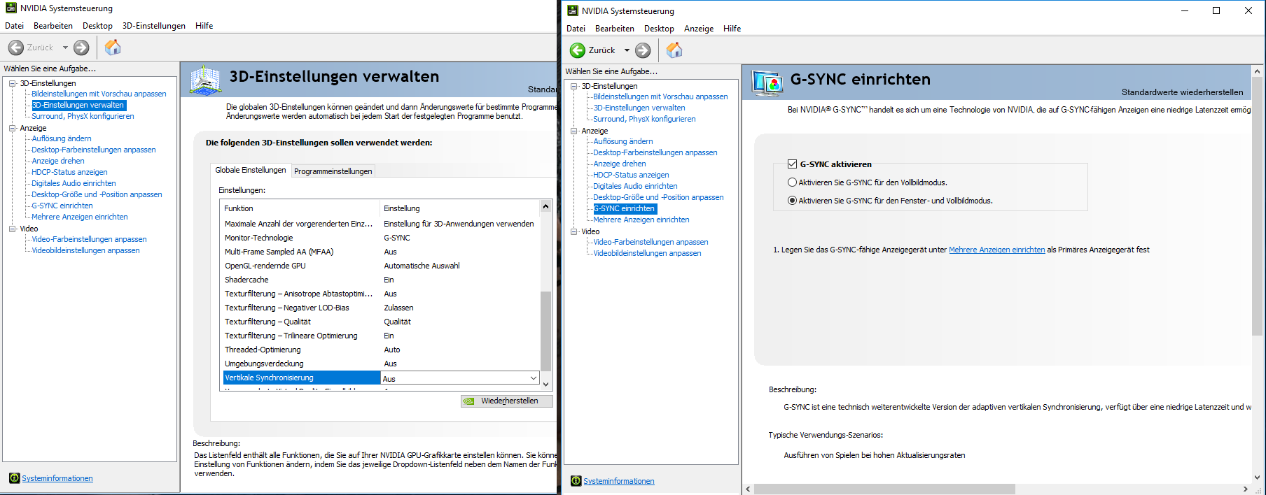Switch to the Globale Einstellungen tab
This screenshot has width=1266, height=495.
251,170
